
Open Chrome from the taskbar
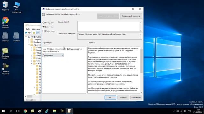tap(25, 111)
